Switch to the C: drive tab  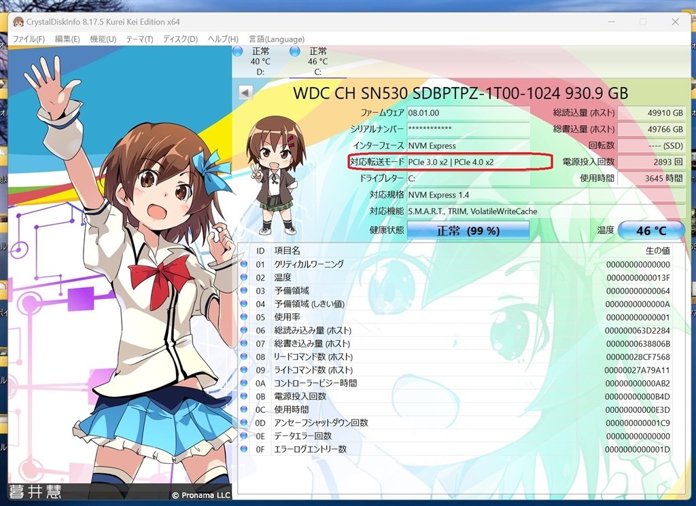point(318,61)
